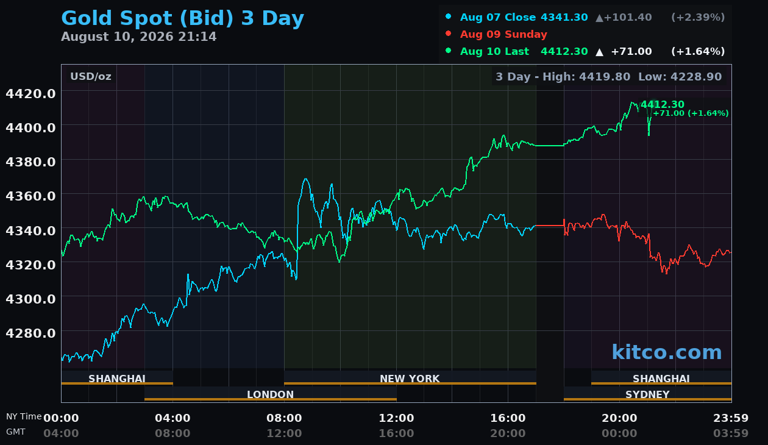Click the red Aug 09 legend dot
The height and width of the screenshot is (445, 768).
pos(449,34)
